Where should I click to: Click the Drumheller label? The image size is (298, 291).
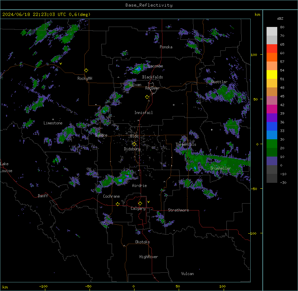click(x=221, y=168)
